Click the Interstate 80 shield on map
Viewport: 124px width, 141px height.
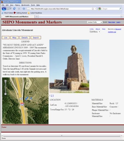(x=22, y=104)
